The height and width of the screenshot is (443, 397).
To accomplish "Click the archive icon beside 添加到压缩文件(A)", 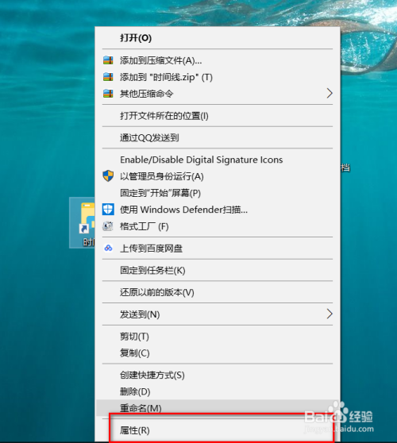I will 108,60.
